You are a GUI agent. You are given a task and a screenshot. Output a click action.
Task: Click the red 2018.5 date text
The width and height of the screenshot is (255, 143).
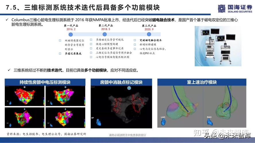[106, 29]
